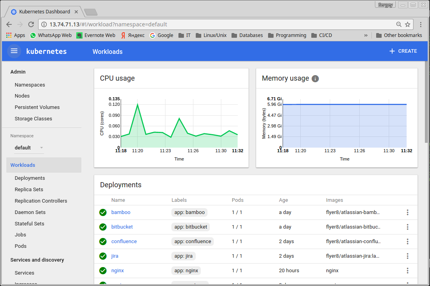Switch to the Kubernetes Dashboard browser tab
Image resolution: width=430 pixels, height=286 pixels.
tap(43, 11)
